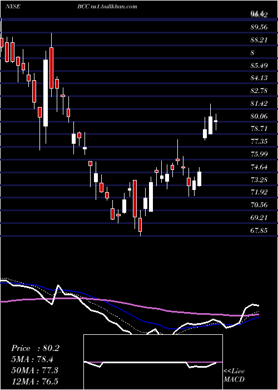Screen dimensions: 278x390
Task: Click the Price : 80.2 readout
Action: coord(35,348)
